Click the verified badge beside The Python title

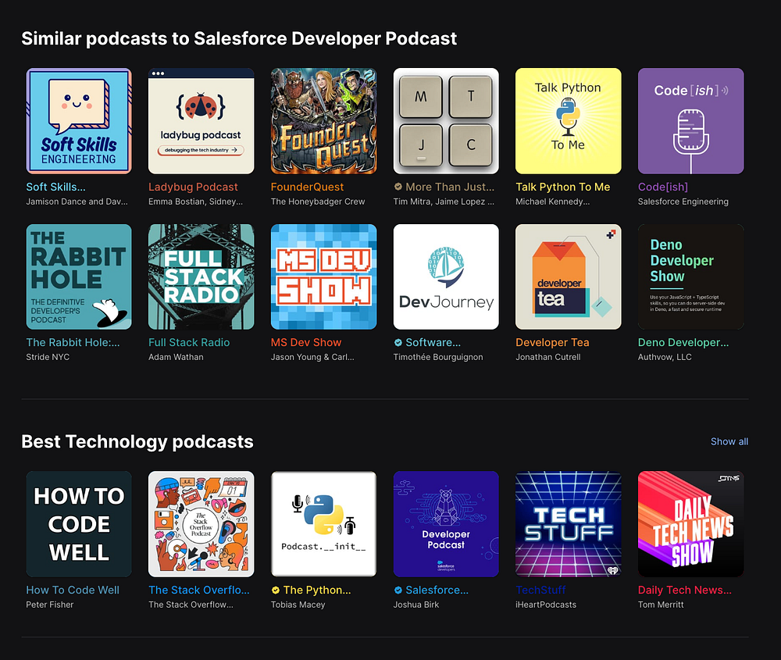pos(276,590)
